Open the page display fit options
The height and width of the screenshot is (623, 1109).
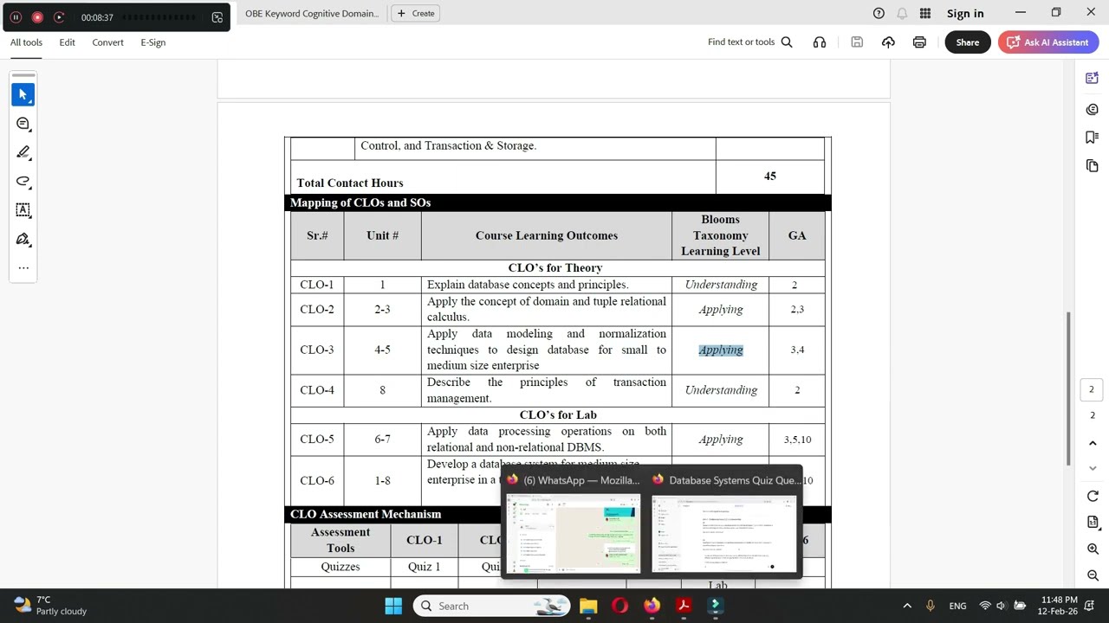click(x=1093, y=522)
